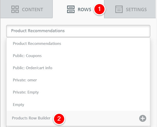Click the Products Row Builder label
The image size is (157, 127).
click(31, 118)
